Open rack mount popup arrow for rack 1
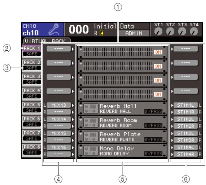The image size is (206, 185). click(81, 50)
